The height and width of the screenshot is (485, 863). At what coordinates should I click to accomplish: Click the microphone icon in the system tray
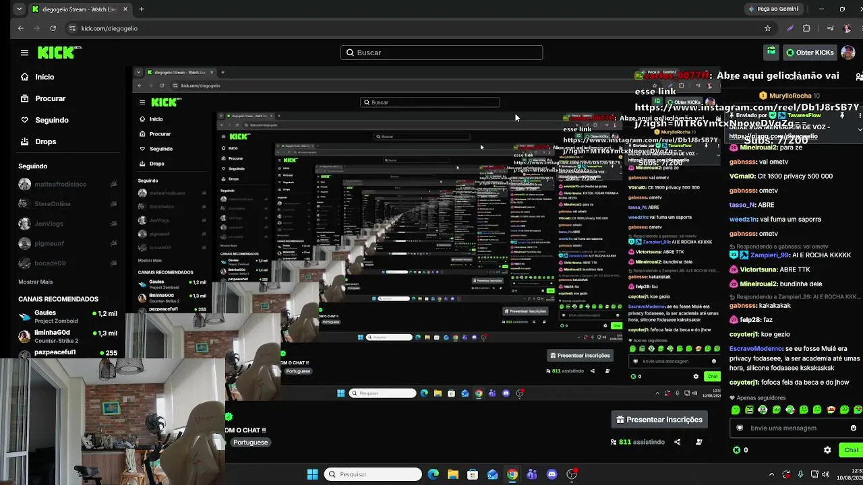click(x=800, y=474)
